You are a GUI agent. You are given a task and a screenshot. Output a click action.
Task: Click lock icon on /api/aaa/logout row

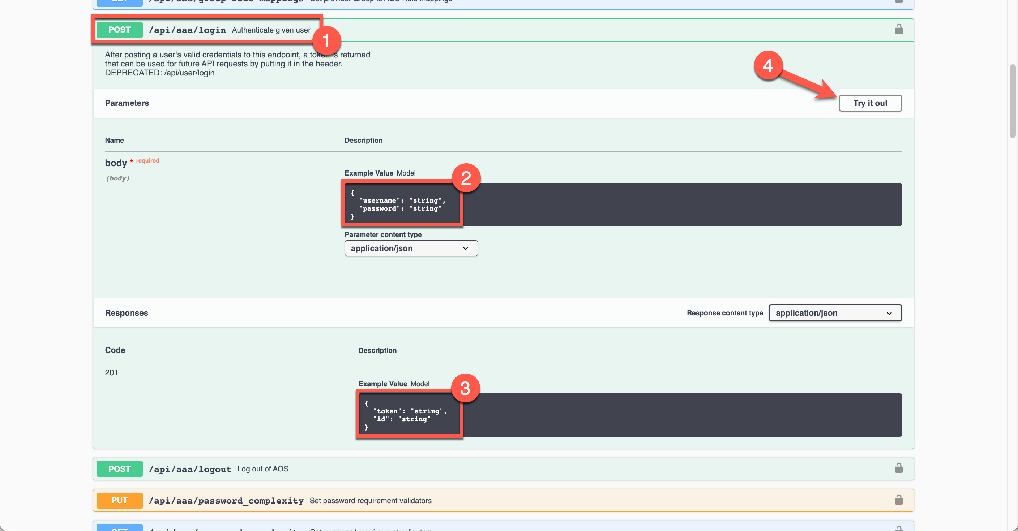point(898,469)
